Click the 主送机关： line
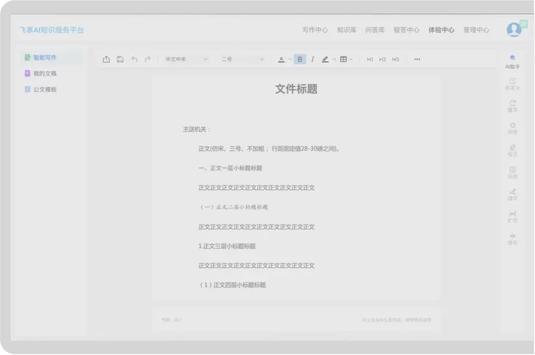 click(197, 129)
